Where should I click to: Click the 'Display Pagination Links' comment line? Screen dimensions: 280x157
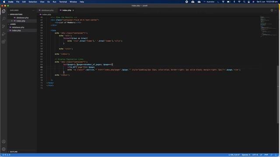69,59
